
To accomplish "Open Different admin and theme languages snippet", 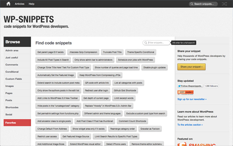I will click(x=102, y=113).
